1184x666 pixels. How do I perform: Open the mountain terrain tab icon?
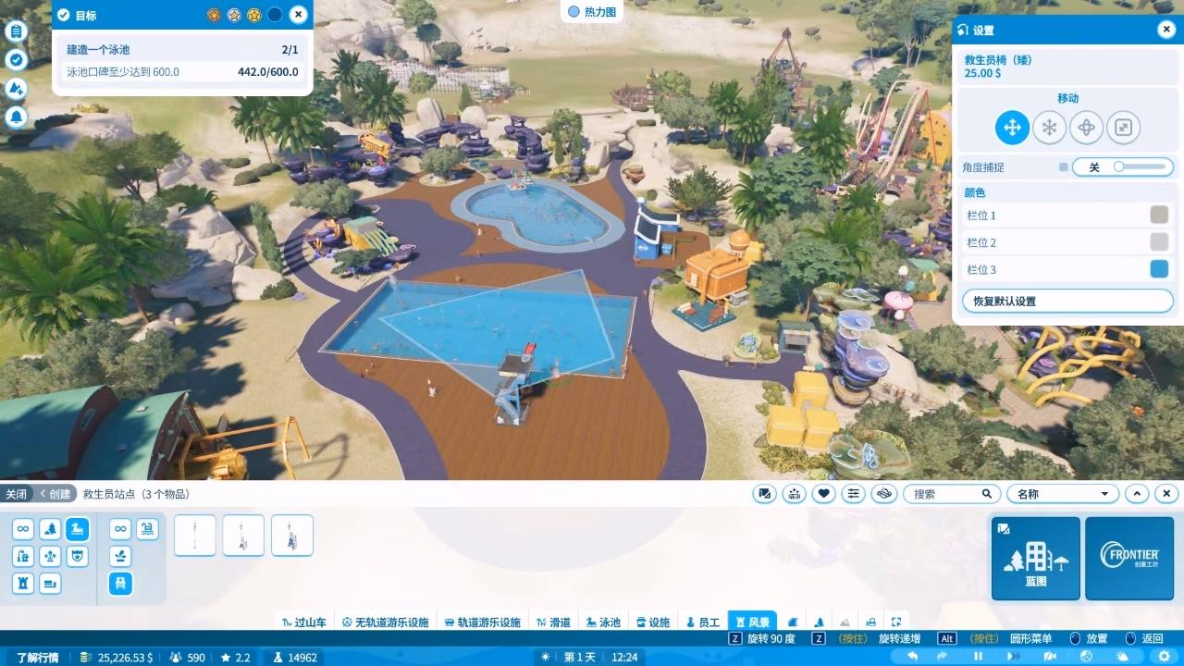(845, 623)
